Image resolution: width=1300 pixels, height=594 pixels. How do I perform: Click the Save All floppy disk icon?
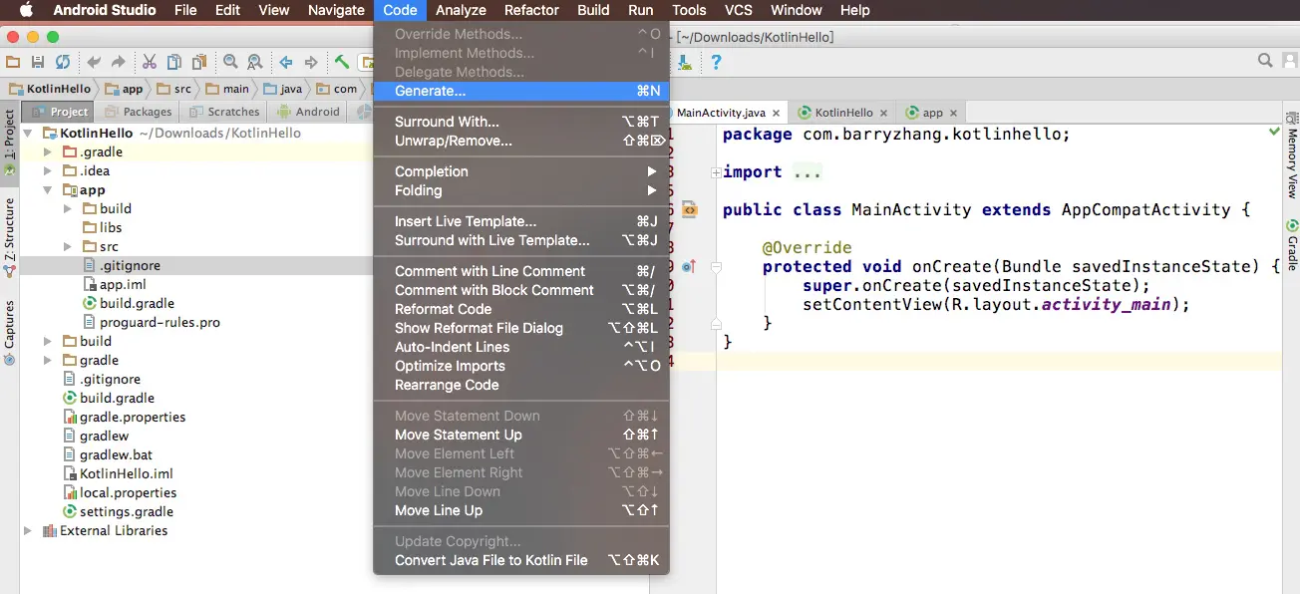point(38,62)
